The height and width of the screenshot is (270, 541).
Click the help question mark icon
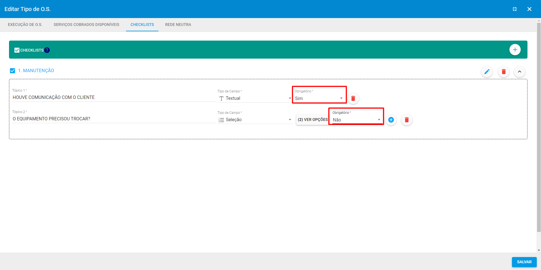tap(47, 50)
